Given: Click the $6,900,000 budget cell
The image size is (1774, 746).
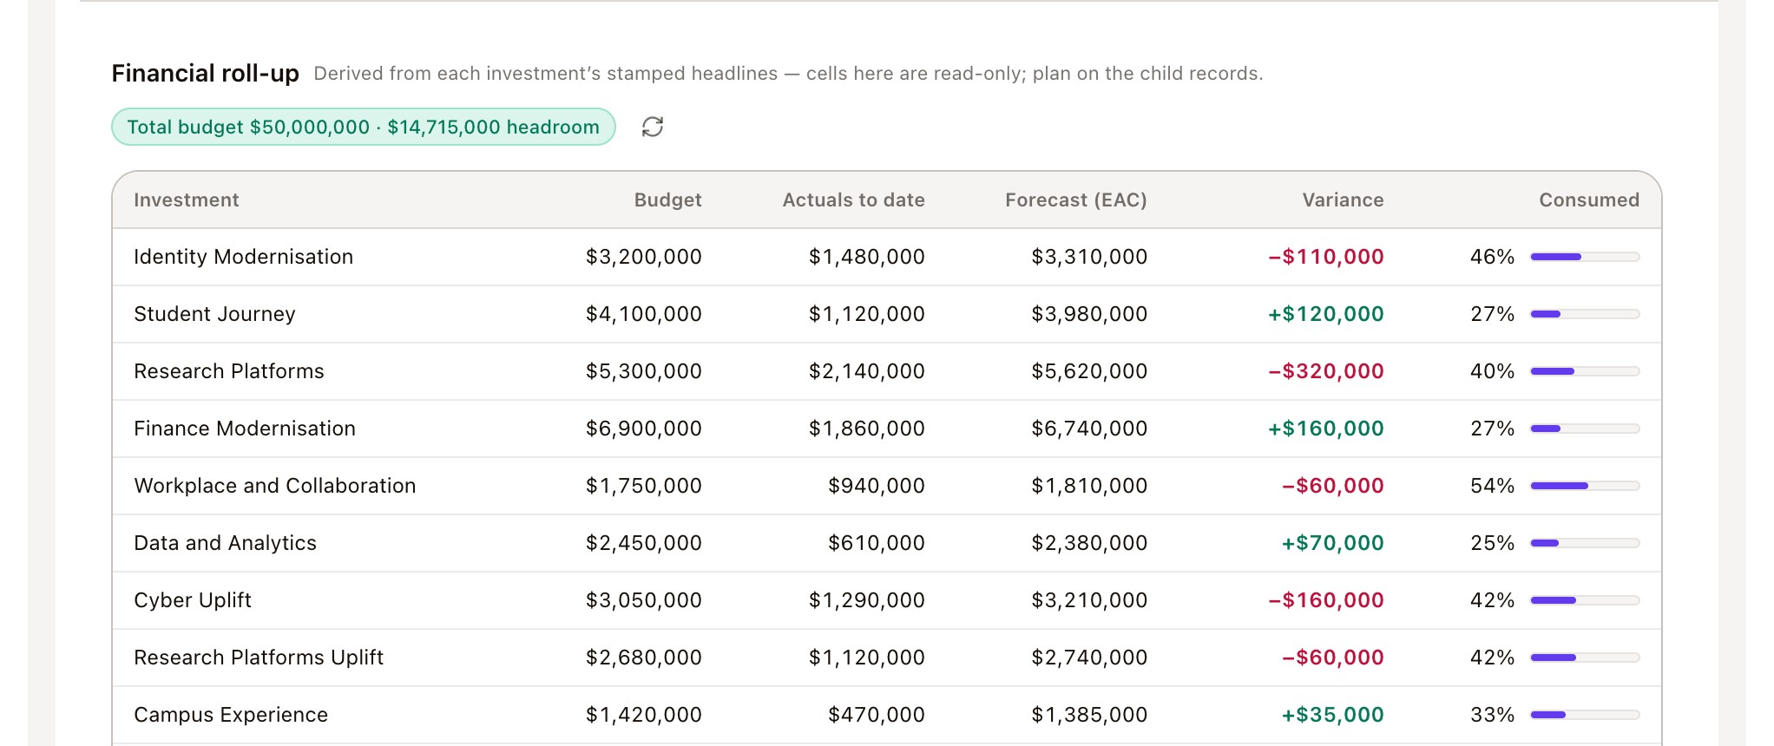Looking at the screenshot, I should point(644,429).
